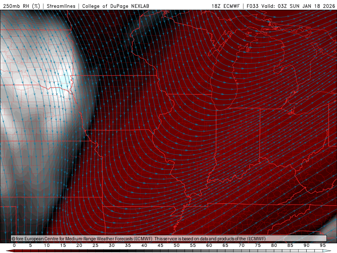The image size is (337, 253).
Task: Click the "35" color scale label
Action: click(x=128, y=245)
